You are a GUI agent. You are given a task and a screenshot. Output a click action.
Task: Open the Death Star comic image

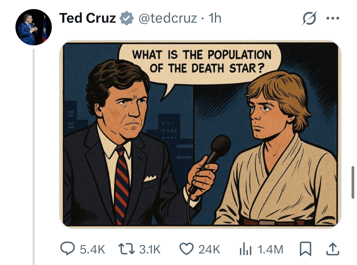[x=200, y=134]
